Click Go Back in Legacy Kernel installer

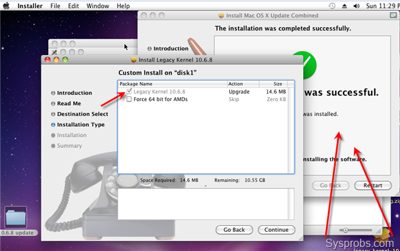(x=234, y=230)
